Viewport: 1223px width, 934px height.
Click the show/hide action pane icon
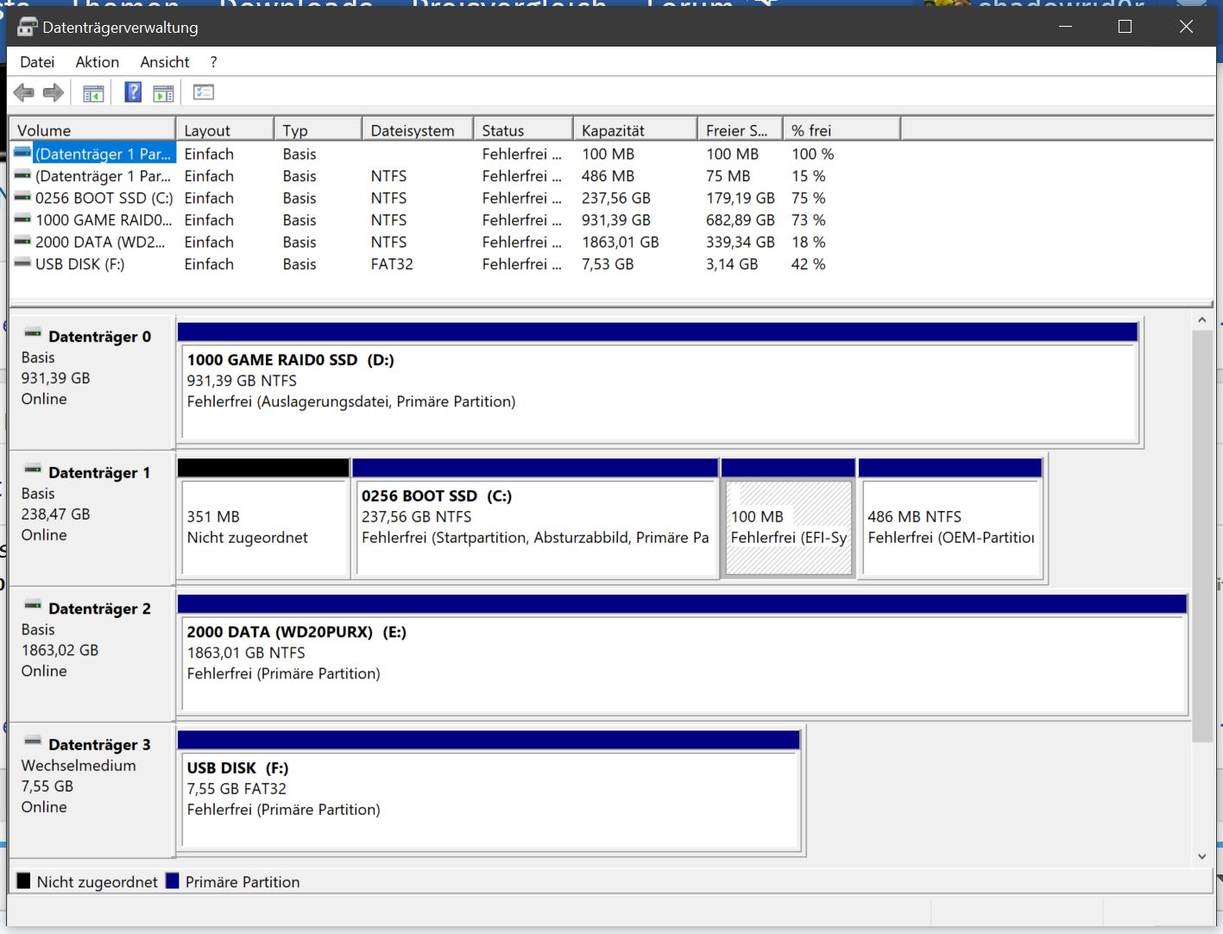point(163,93)
